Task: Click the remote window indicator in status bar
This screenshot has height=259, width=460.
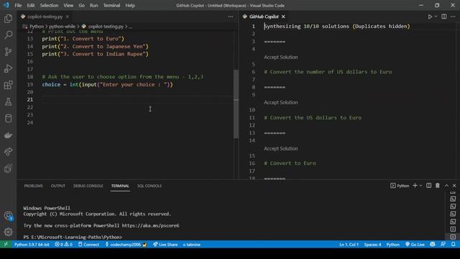Action: (6, 245)
